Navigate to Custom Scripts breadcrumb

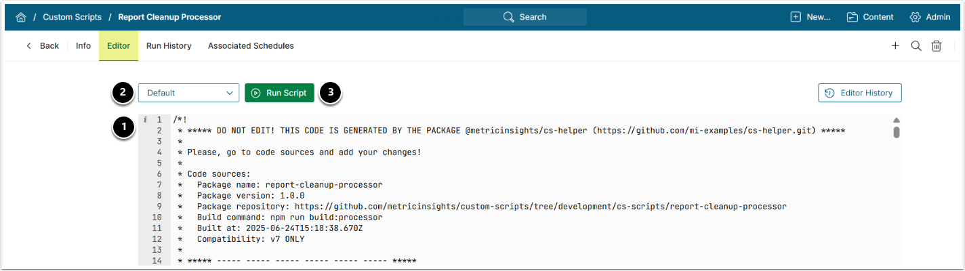[x=72, y=17]
